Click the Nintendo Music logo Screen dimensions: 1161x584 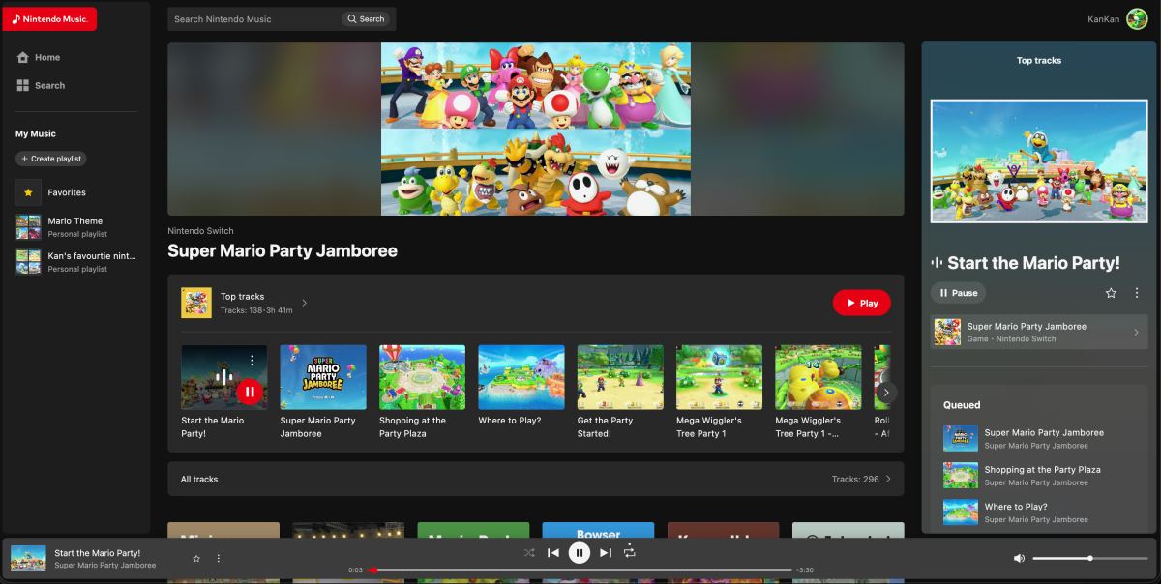[49, 18]
